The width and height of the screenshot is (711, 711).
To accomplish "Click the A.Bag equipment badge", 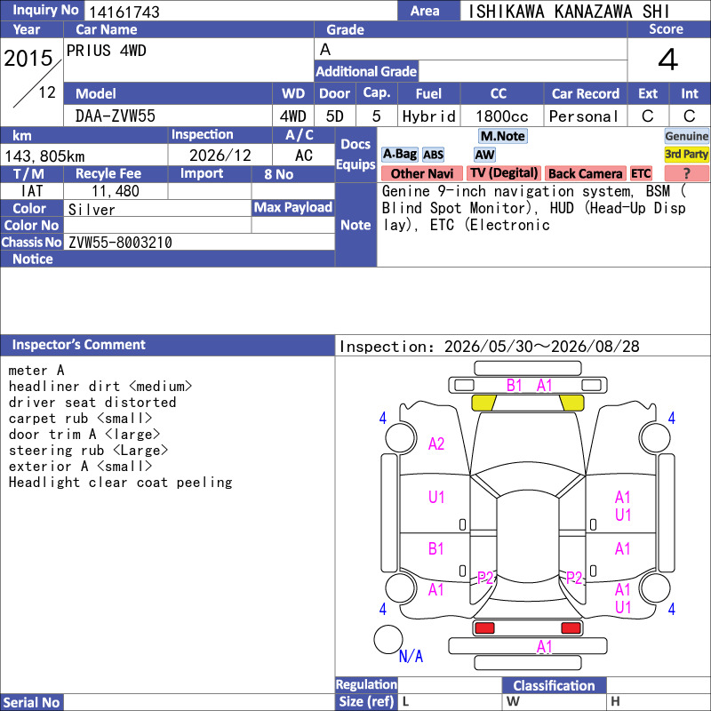I will [x=399, y=155].
